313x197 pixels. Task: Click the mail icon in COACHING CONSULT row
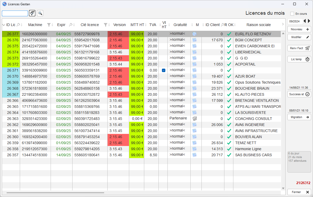pos(195,119)
